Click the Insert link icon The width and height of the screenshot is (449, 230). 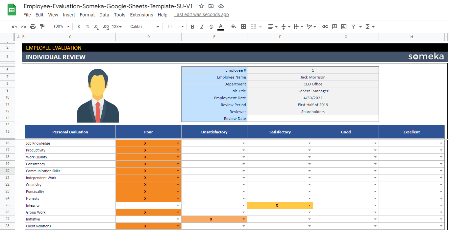click(325, 27)
